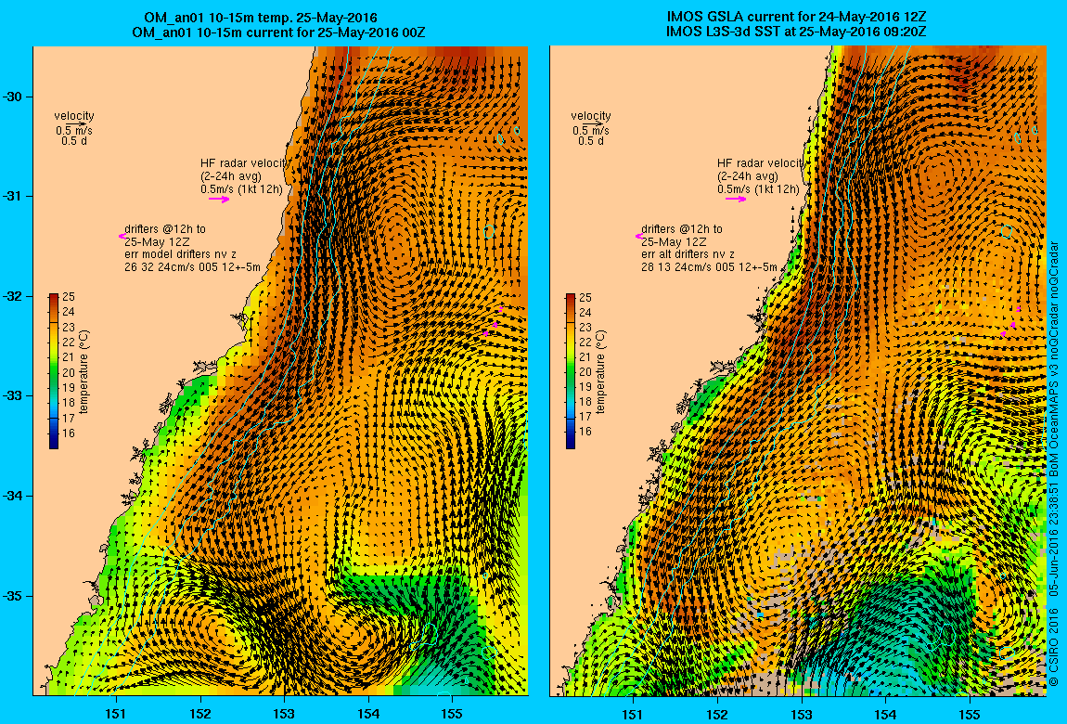
Task: Click 'err model drifters nv z' text
Action: click(180, 254)
